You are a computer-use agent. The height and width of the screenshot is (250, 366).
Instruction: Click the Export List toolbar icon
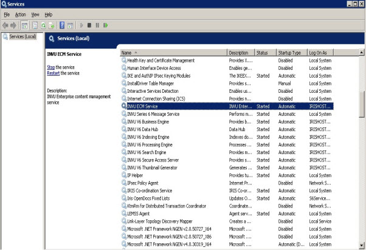51,25
